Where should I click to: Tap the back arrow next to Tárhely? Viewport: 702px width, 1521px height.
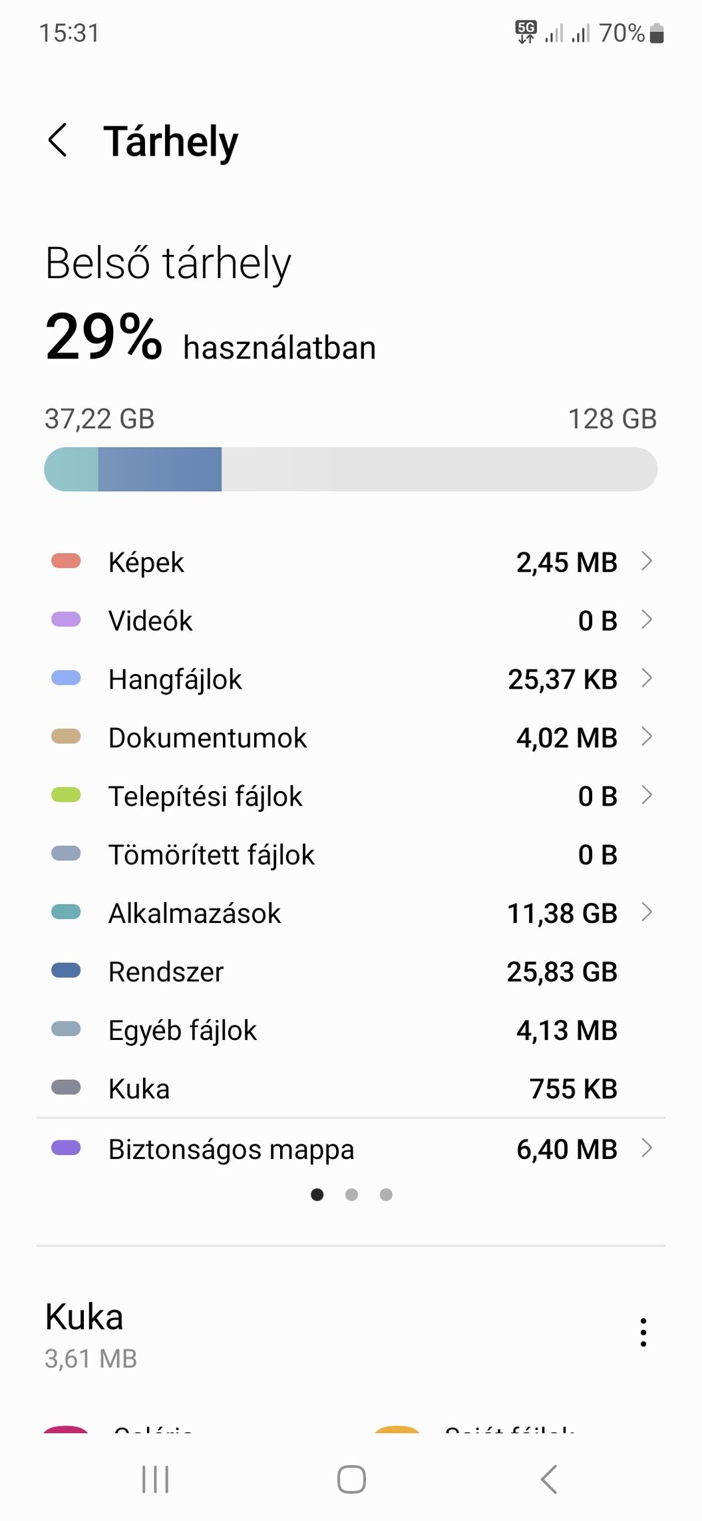click(59, 140)
